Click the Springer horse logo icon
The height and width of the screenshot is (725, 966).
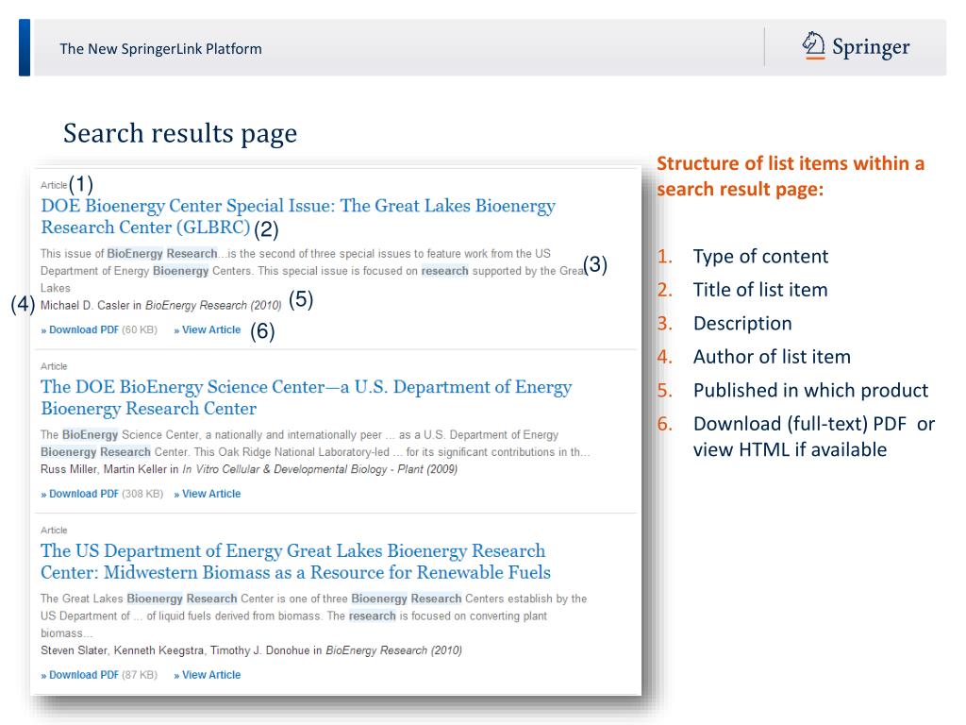click(x=813, y=45)
